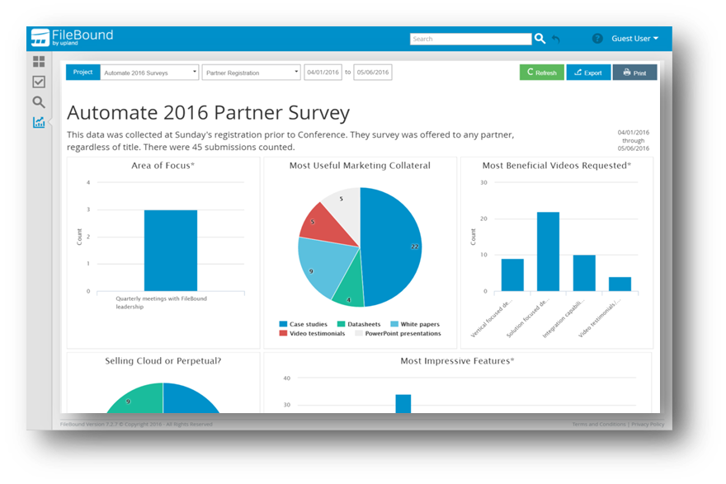Open the Guest User menu
This screenshot has width=726, height=484.
tap(634, 39)
